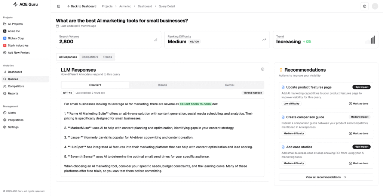
Task: Click the Ranking Difficulty trend arrow icon
Action: (x=264, y=40)
